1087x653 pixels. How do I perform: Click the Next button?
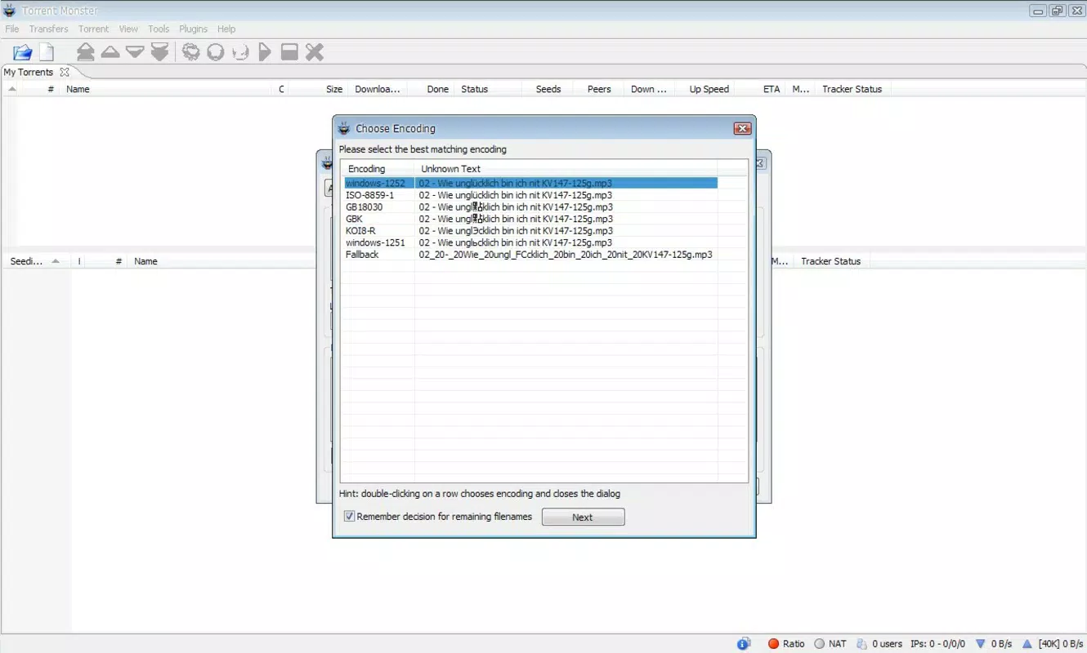pyautogui.click(x=583, y=518)
